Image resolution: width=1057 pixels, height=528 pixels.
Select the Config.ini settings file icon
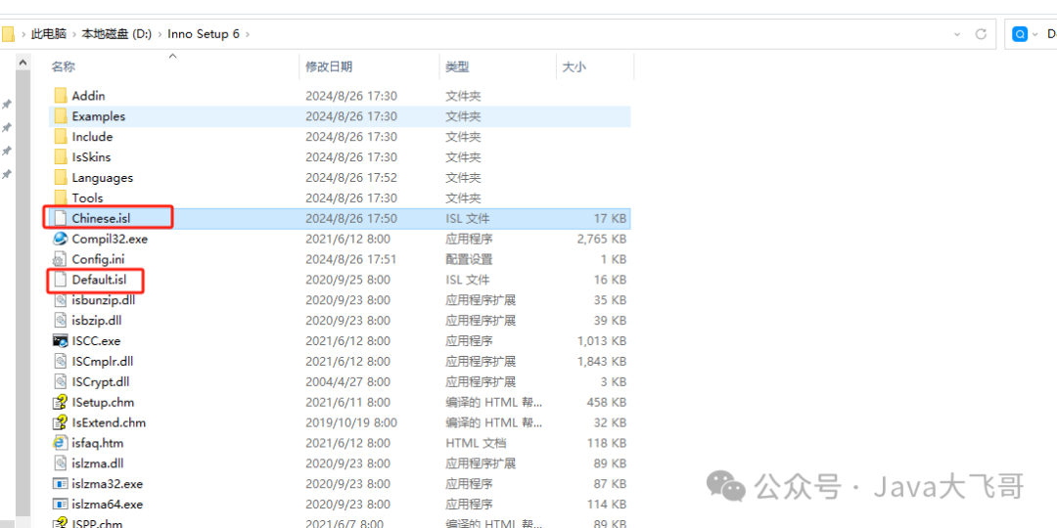coord(61,258)
